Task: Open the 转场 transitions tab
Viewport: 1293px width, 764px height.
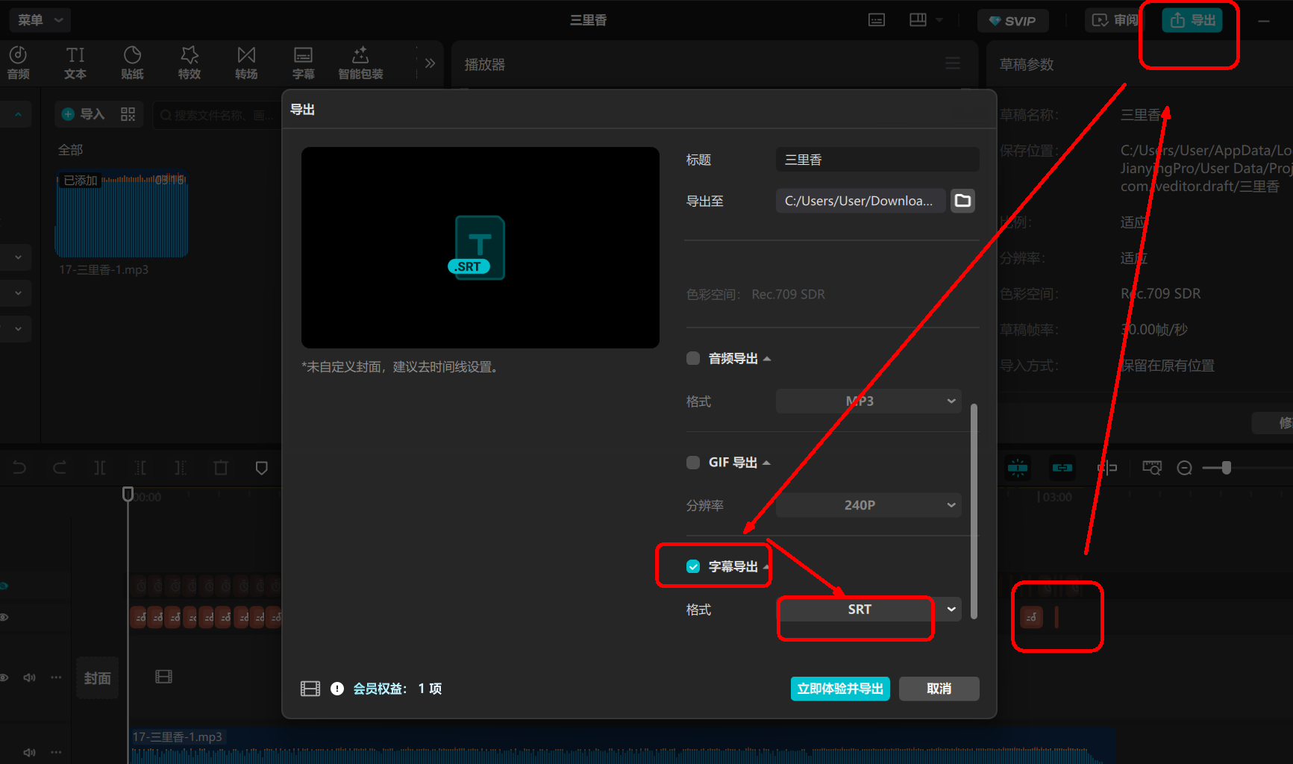Action: [246, 63]
